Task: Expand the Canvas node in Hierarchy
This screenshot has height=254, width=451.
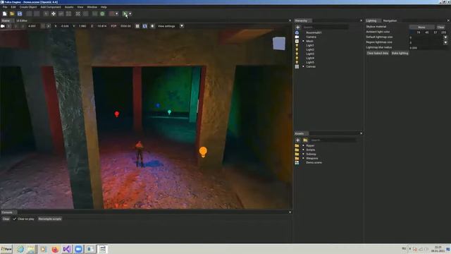Action: [303, 66]
